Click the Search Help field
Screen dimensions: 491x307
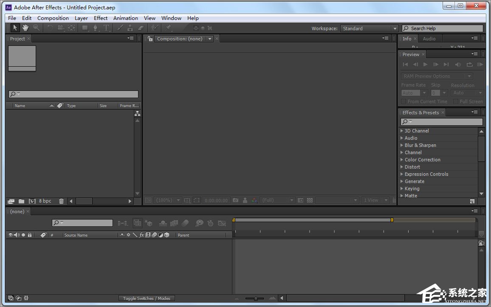[443, 28]
